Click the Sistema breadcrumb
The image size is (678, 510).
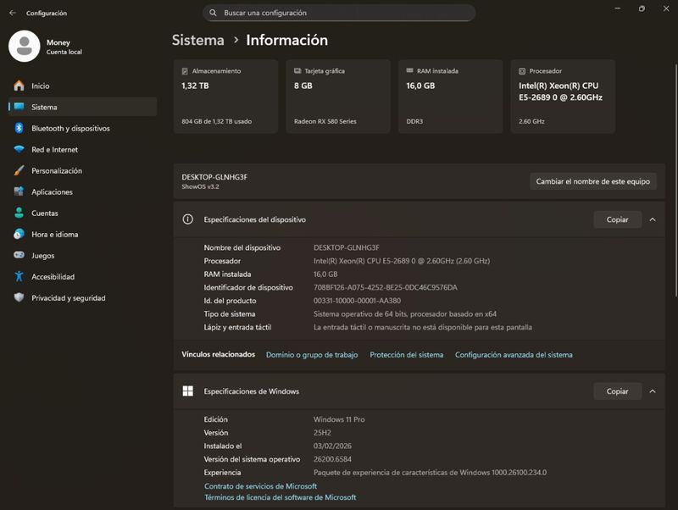click(198, 40)
